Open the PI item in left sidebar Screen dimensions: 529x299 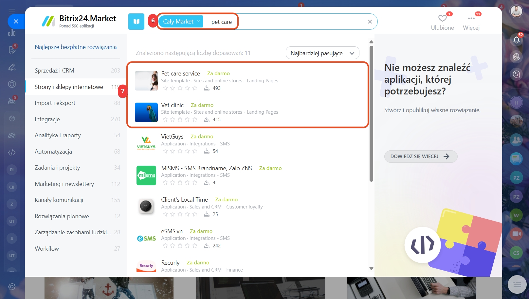[x=12, y=170]
